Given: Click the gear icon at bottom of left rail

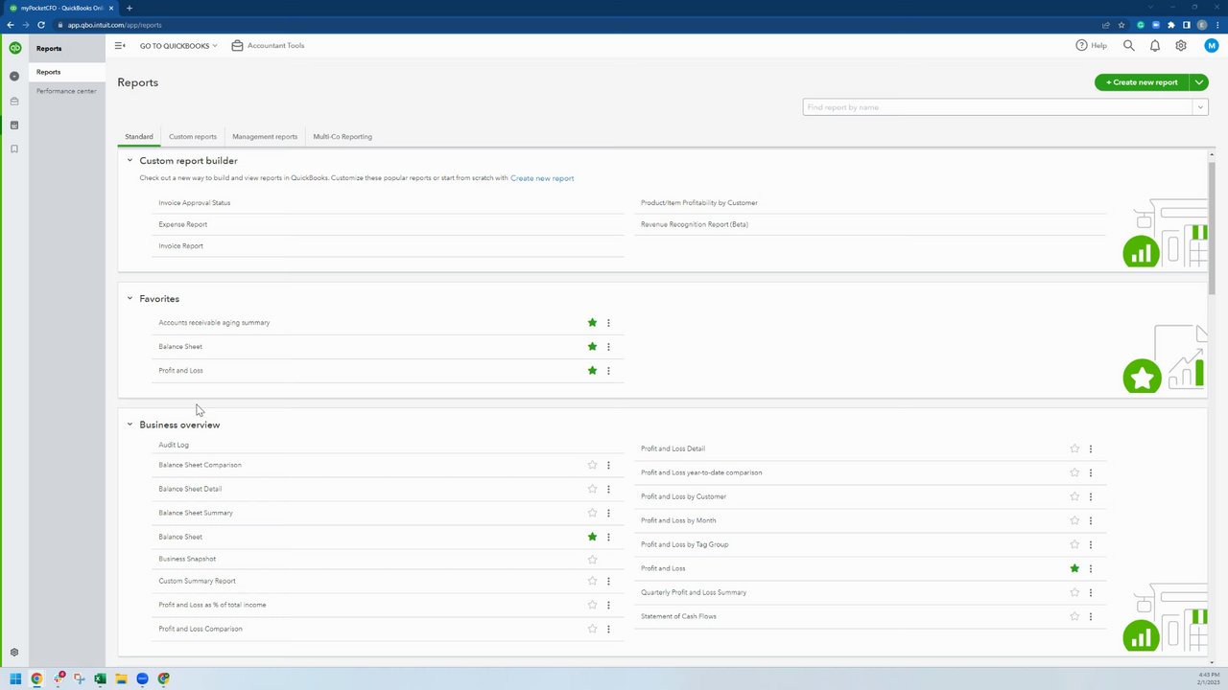Looking at the screenshot, I should click(x=14, y=652).
